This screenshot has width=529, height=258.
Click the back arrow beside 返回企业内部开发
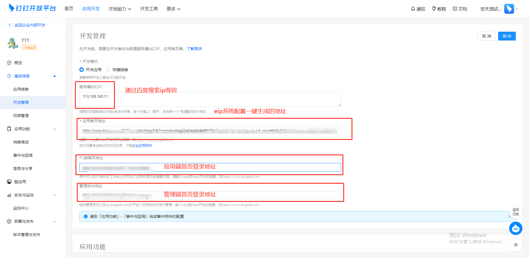(10, 25)
